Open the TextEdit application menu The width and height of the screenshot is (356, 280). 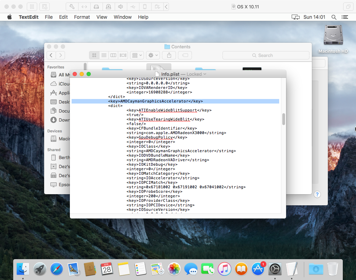pos(29,17)
